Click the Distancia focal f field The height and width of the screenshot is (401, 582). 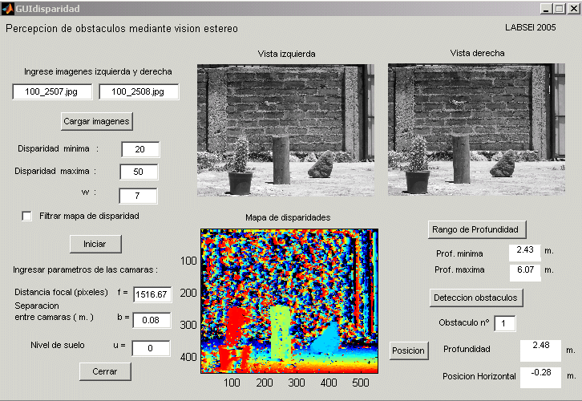pos(152,294)
